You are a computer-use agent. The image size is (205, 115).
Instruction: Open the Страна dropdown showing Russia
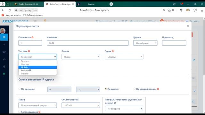coord(81,57)
